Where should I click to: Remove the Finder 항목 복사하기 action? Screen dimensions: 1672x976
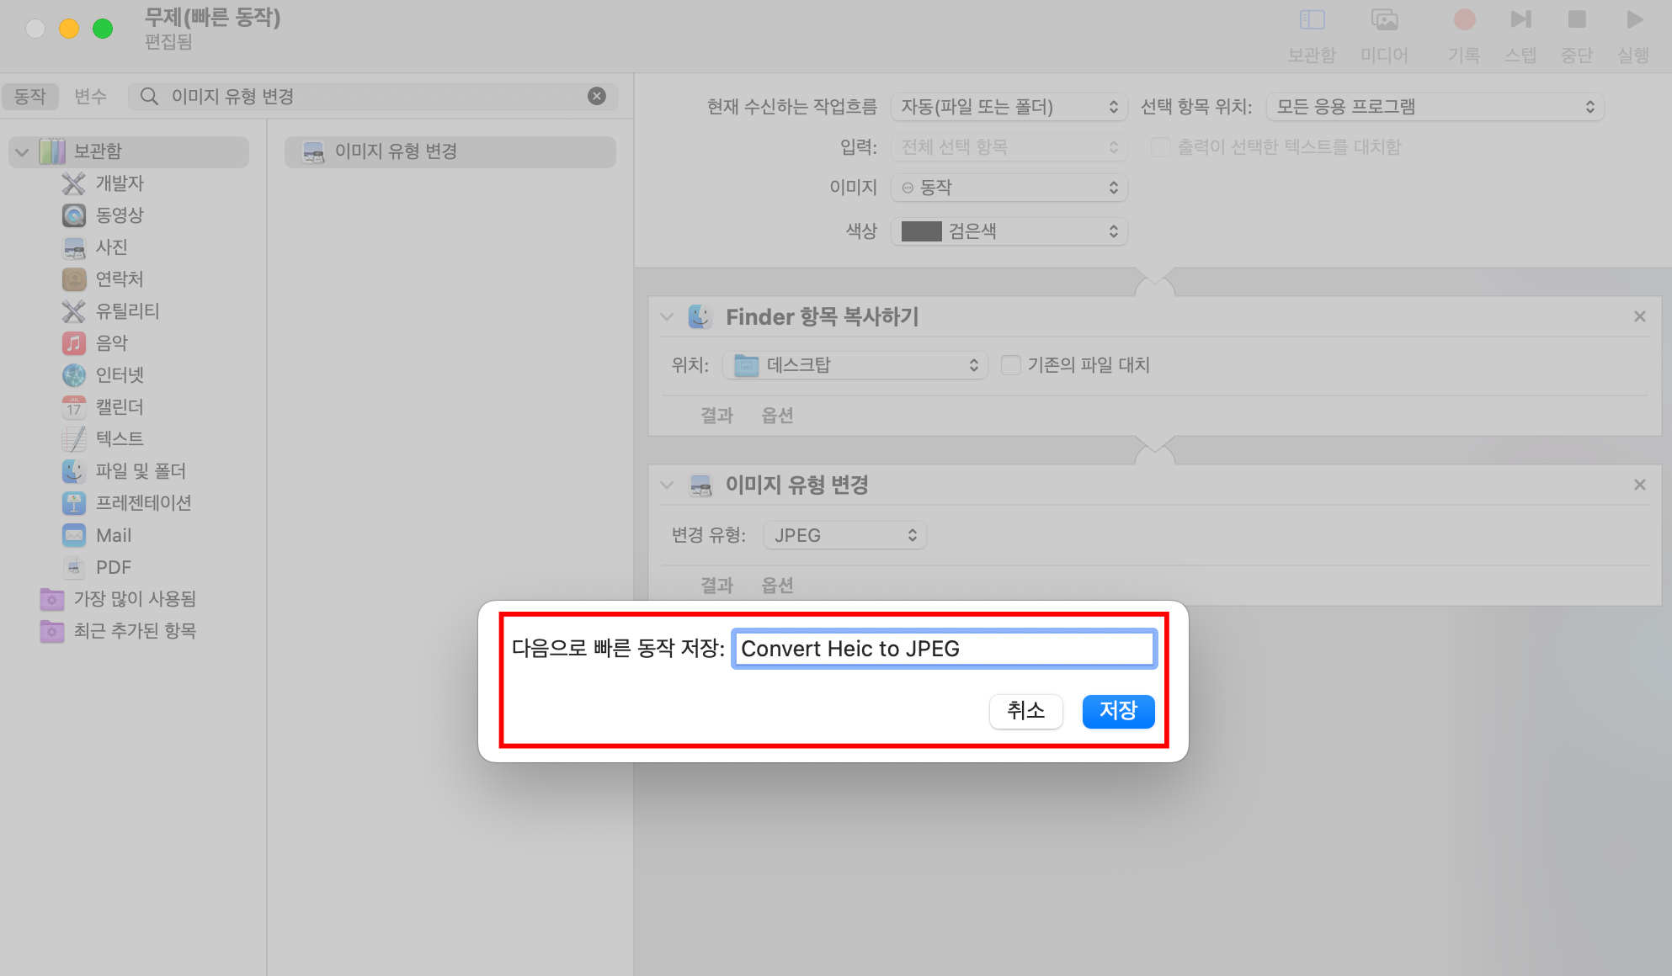point(1639,317)
